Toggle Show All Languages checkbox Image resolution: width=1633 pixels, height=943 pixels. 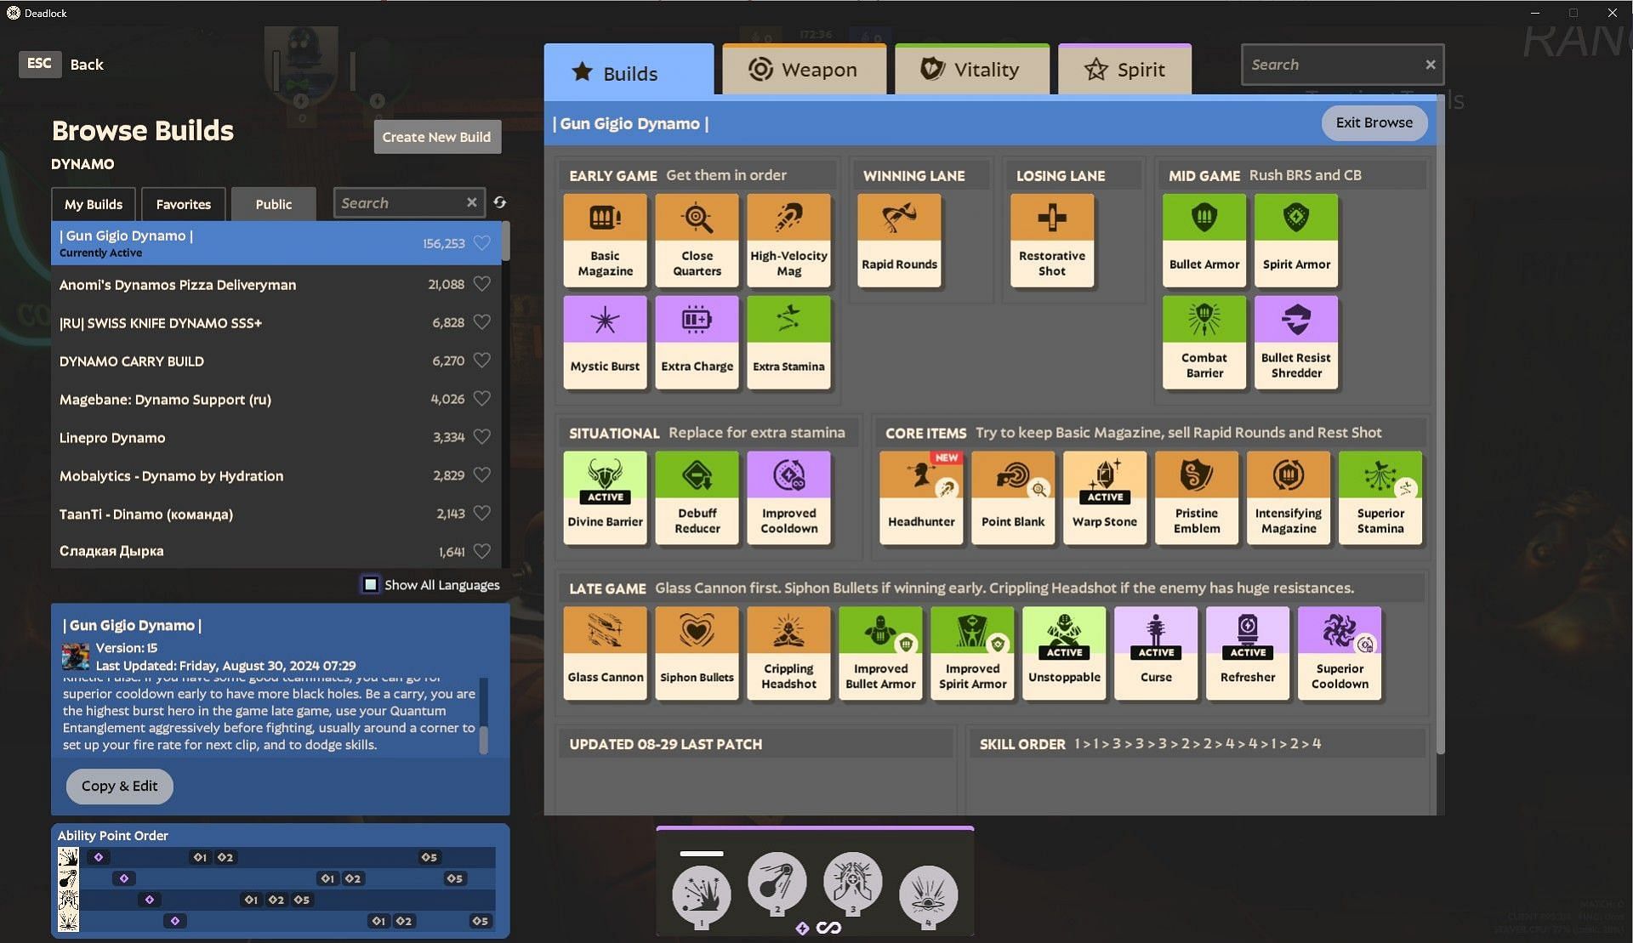[370, 585]
